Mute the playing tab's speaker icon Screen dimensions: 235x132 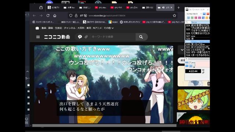(163, 7)
